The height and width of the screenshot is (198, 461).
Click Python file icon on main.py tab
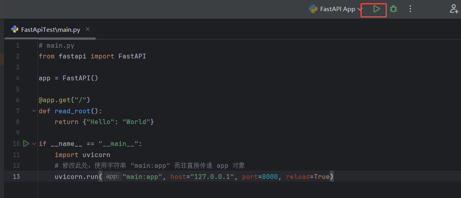click(x=15, y=29)
